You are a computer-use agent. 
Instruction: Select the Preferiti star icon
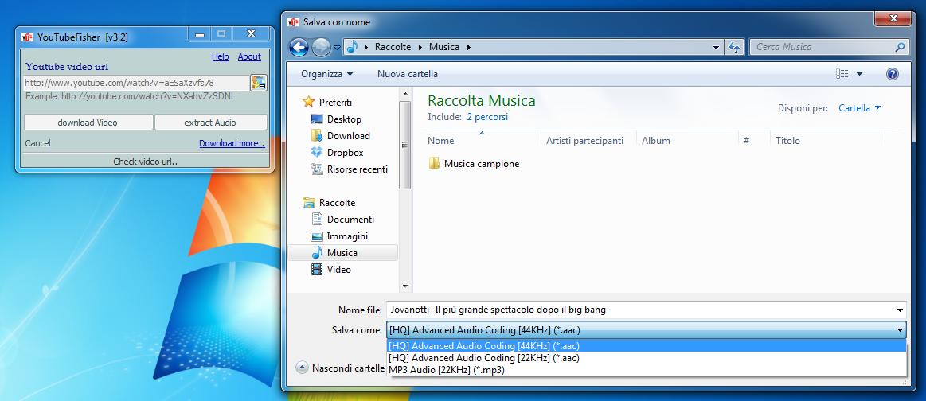coord(307,102)
